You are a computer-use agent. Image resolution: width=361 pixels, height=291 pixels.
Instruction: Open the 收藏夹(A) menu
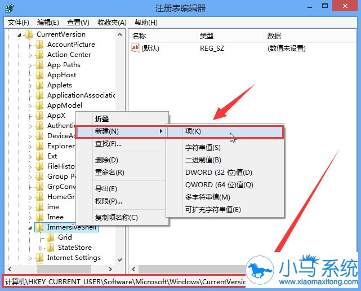click(x=112, y=23)
